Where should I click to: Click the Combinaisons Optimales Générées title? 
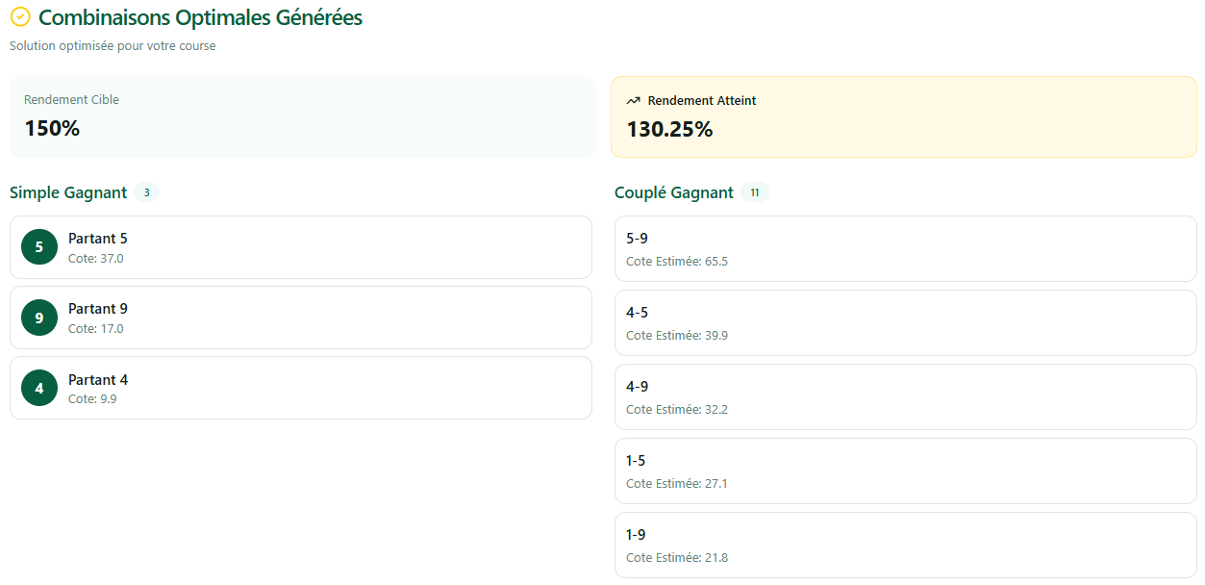click(200, 17)
